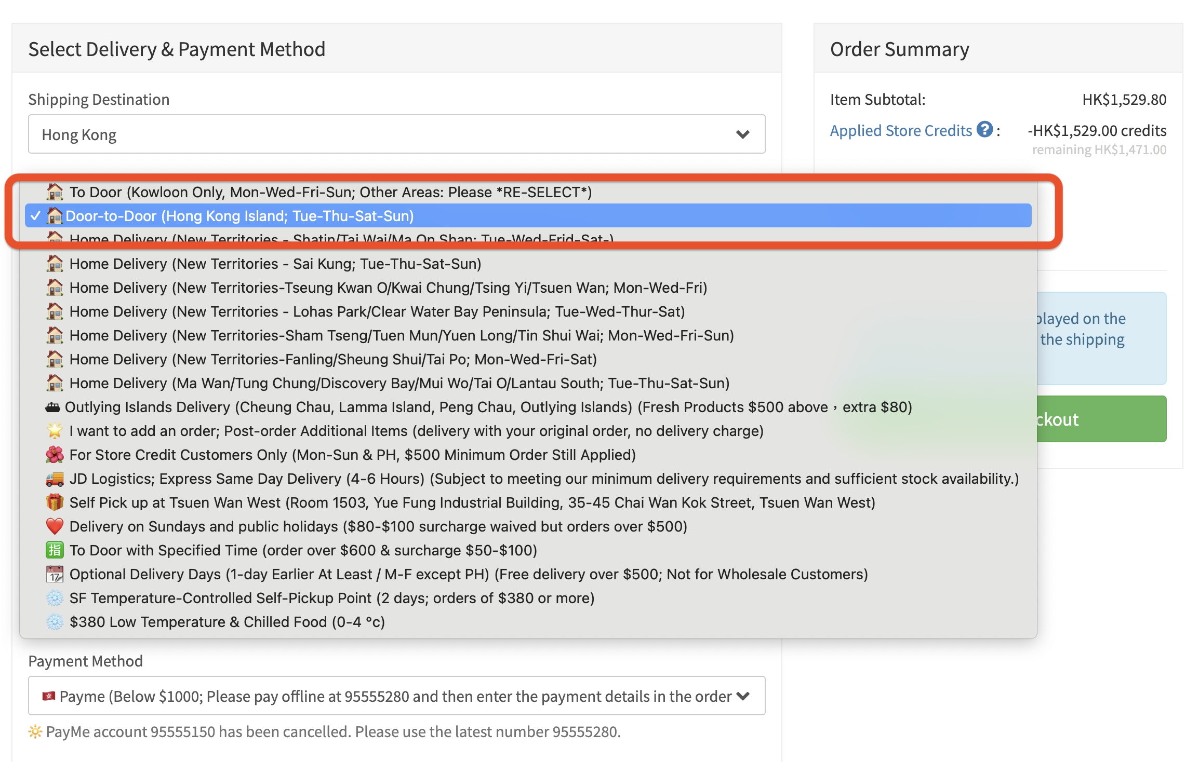This screenshot has height=762, width=1199.
Task: Click the truck icon beside JD Logistics
Action: 55,479
